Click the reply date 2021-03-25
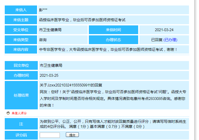Image resolution: width=199 pixels, height=140 pixels. tap(49, 75)
